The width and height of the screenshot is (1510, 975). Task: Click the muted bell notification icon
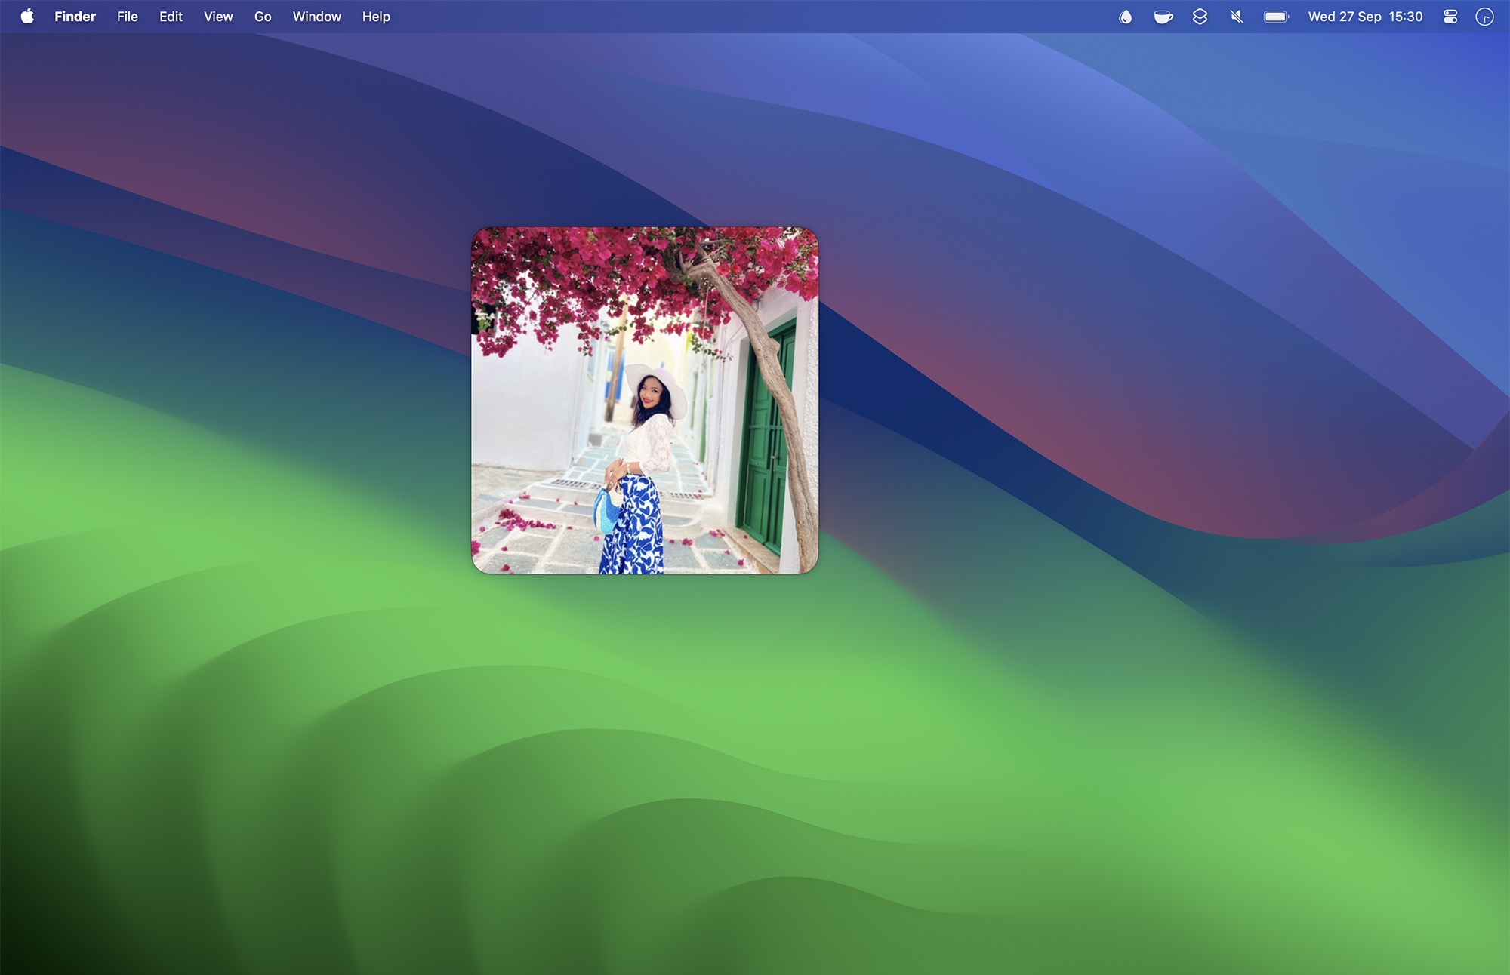(1237, 17)
